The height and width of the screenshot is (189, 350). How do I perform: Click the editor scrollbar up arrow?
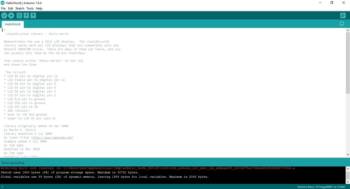coord(348,30)
